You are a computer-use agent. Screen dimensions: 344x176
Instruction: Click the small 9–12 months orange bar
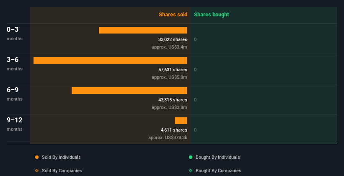(181, 121)
